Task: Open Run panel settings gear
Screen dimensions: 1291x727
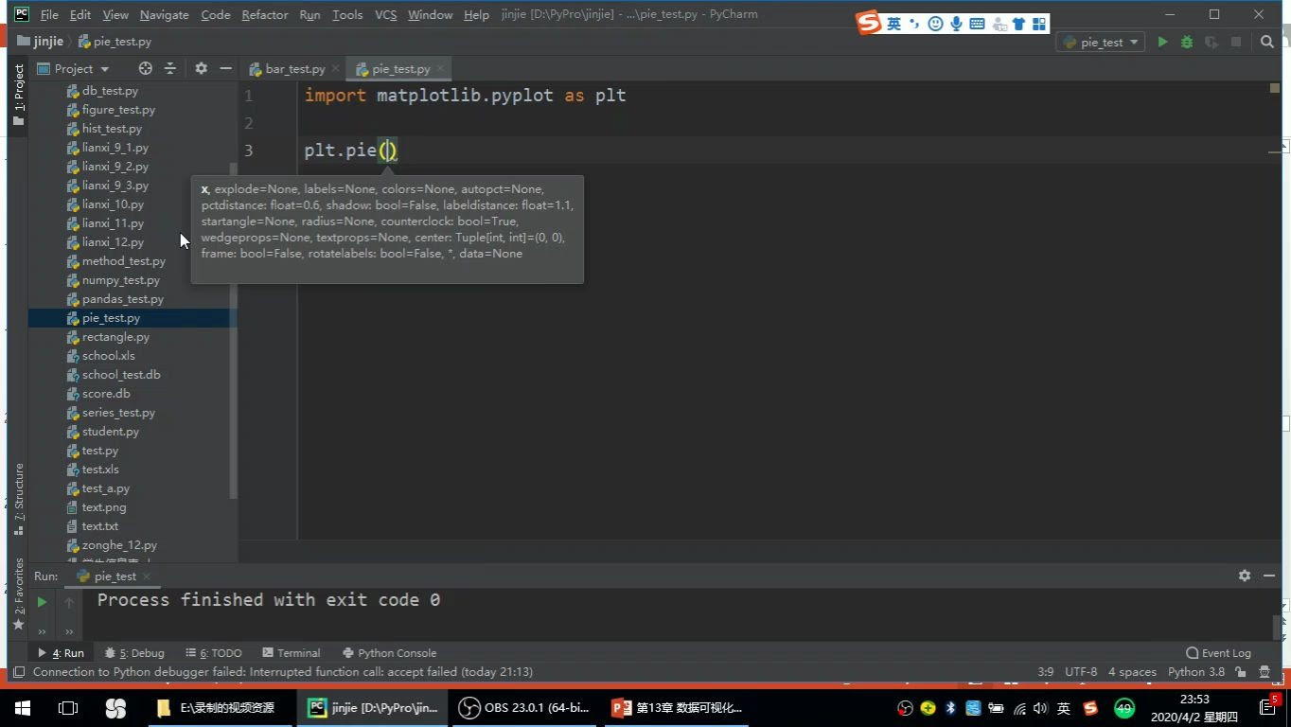Action: point(1245,576)
